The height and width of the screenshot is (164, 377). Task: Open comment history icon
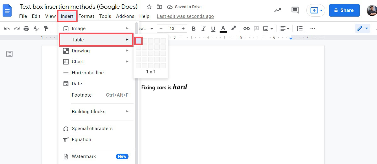[295, 10]
